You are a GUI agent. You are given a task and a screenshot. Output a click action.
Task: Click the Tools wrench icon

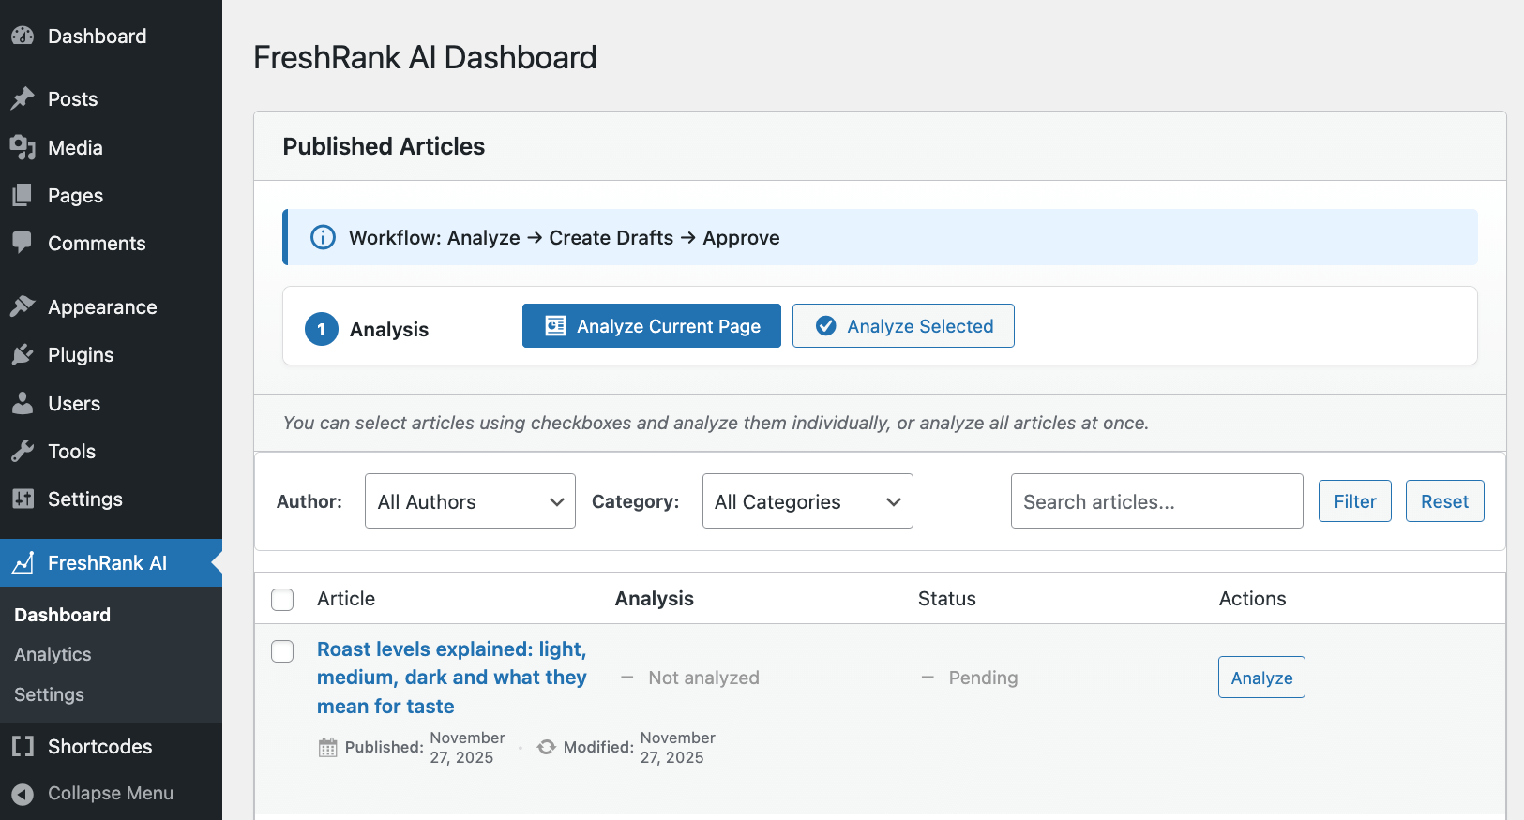tap(23, 452)
